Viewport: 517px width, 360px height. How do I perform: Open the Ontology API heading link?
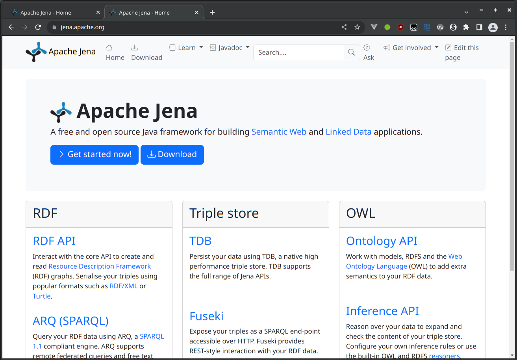382,241
